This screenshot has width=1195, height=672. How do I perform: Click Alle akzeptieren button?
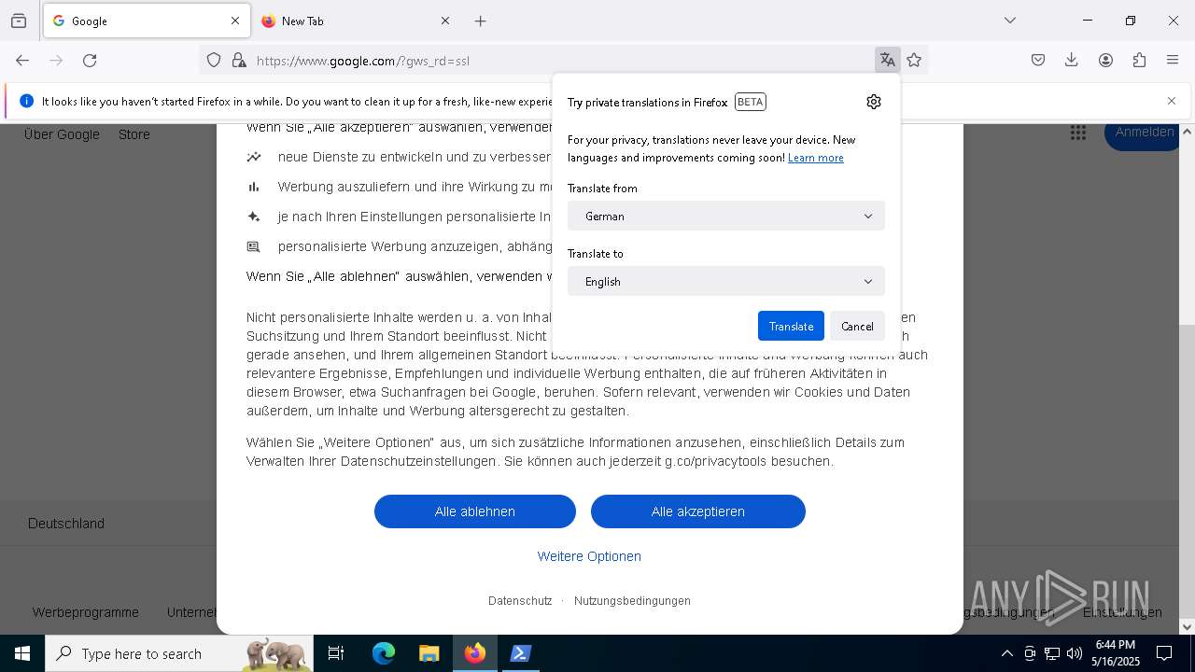tap(698, 511)
